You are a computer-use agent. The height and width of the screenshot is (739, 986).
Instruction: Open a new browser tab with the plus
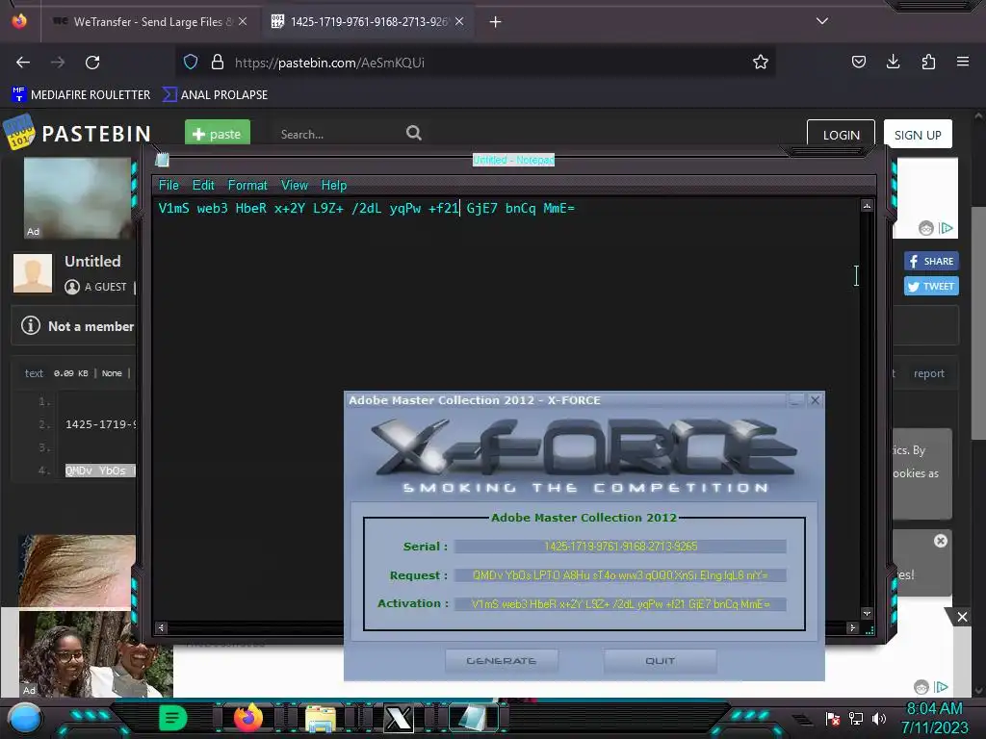pyautogui.click(x=496, y=22)
